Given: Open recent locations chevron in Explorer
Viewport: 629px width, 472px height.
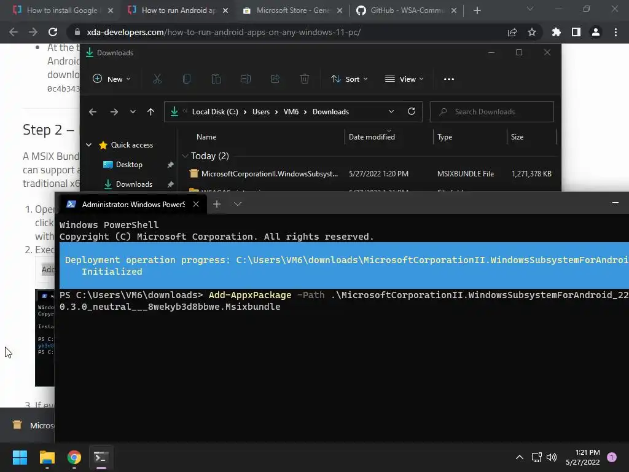Looking at the screenshot, I should (133, 112).
